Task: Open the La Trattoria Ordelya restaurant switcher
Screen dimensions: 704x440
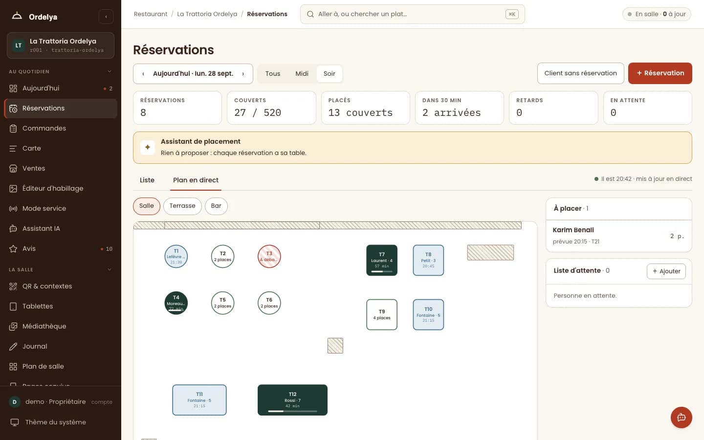Action: (61, 45)
